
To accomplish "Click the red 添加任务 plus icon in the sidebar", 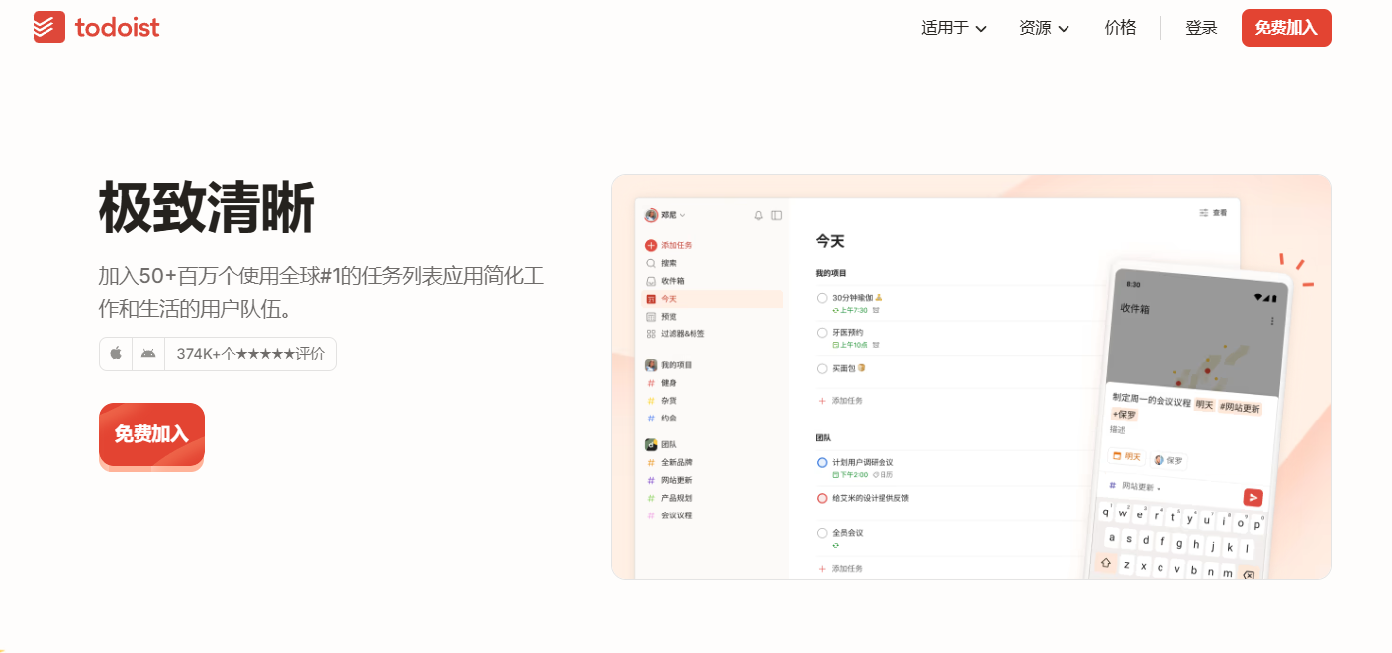I will pos(651,245).
